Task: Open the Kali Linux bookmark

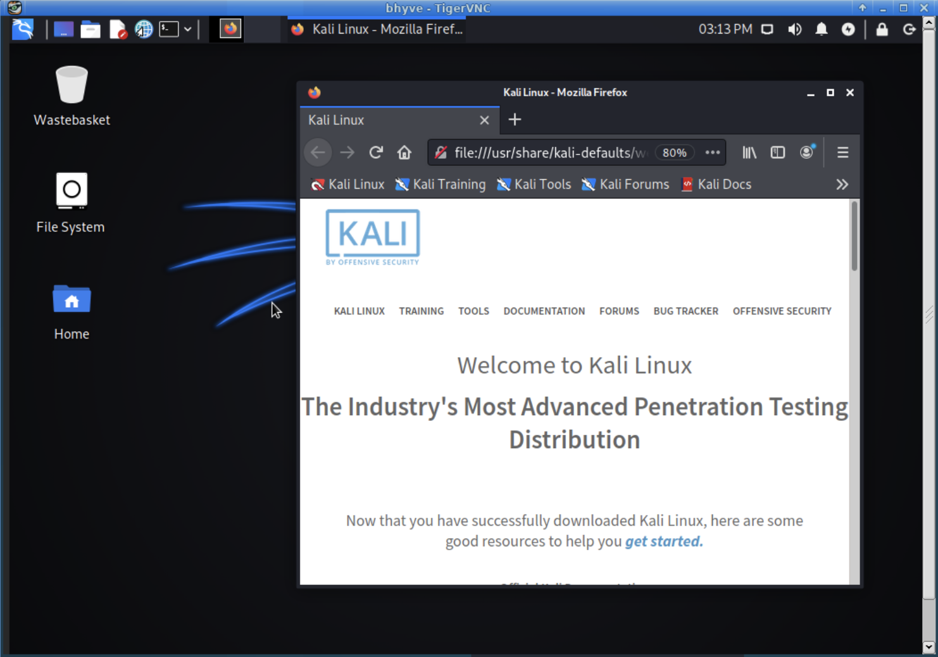Action: [x=347, y=184]
